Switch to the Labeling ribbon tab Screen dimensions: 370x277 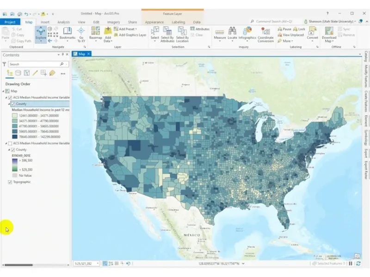click(x=179, y=22)
